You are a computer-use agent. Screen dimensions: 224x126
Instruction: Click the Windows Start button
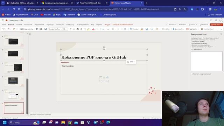pyautogui.click(x=5, y=122)
